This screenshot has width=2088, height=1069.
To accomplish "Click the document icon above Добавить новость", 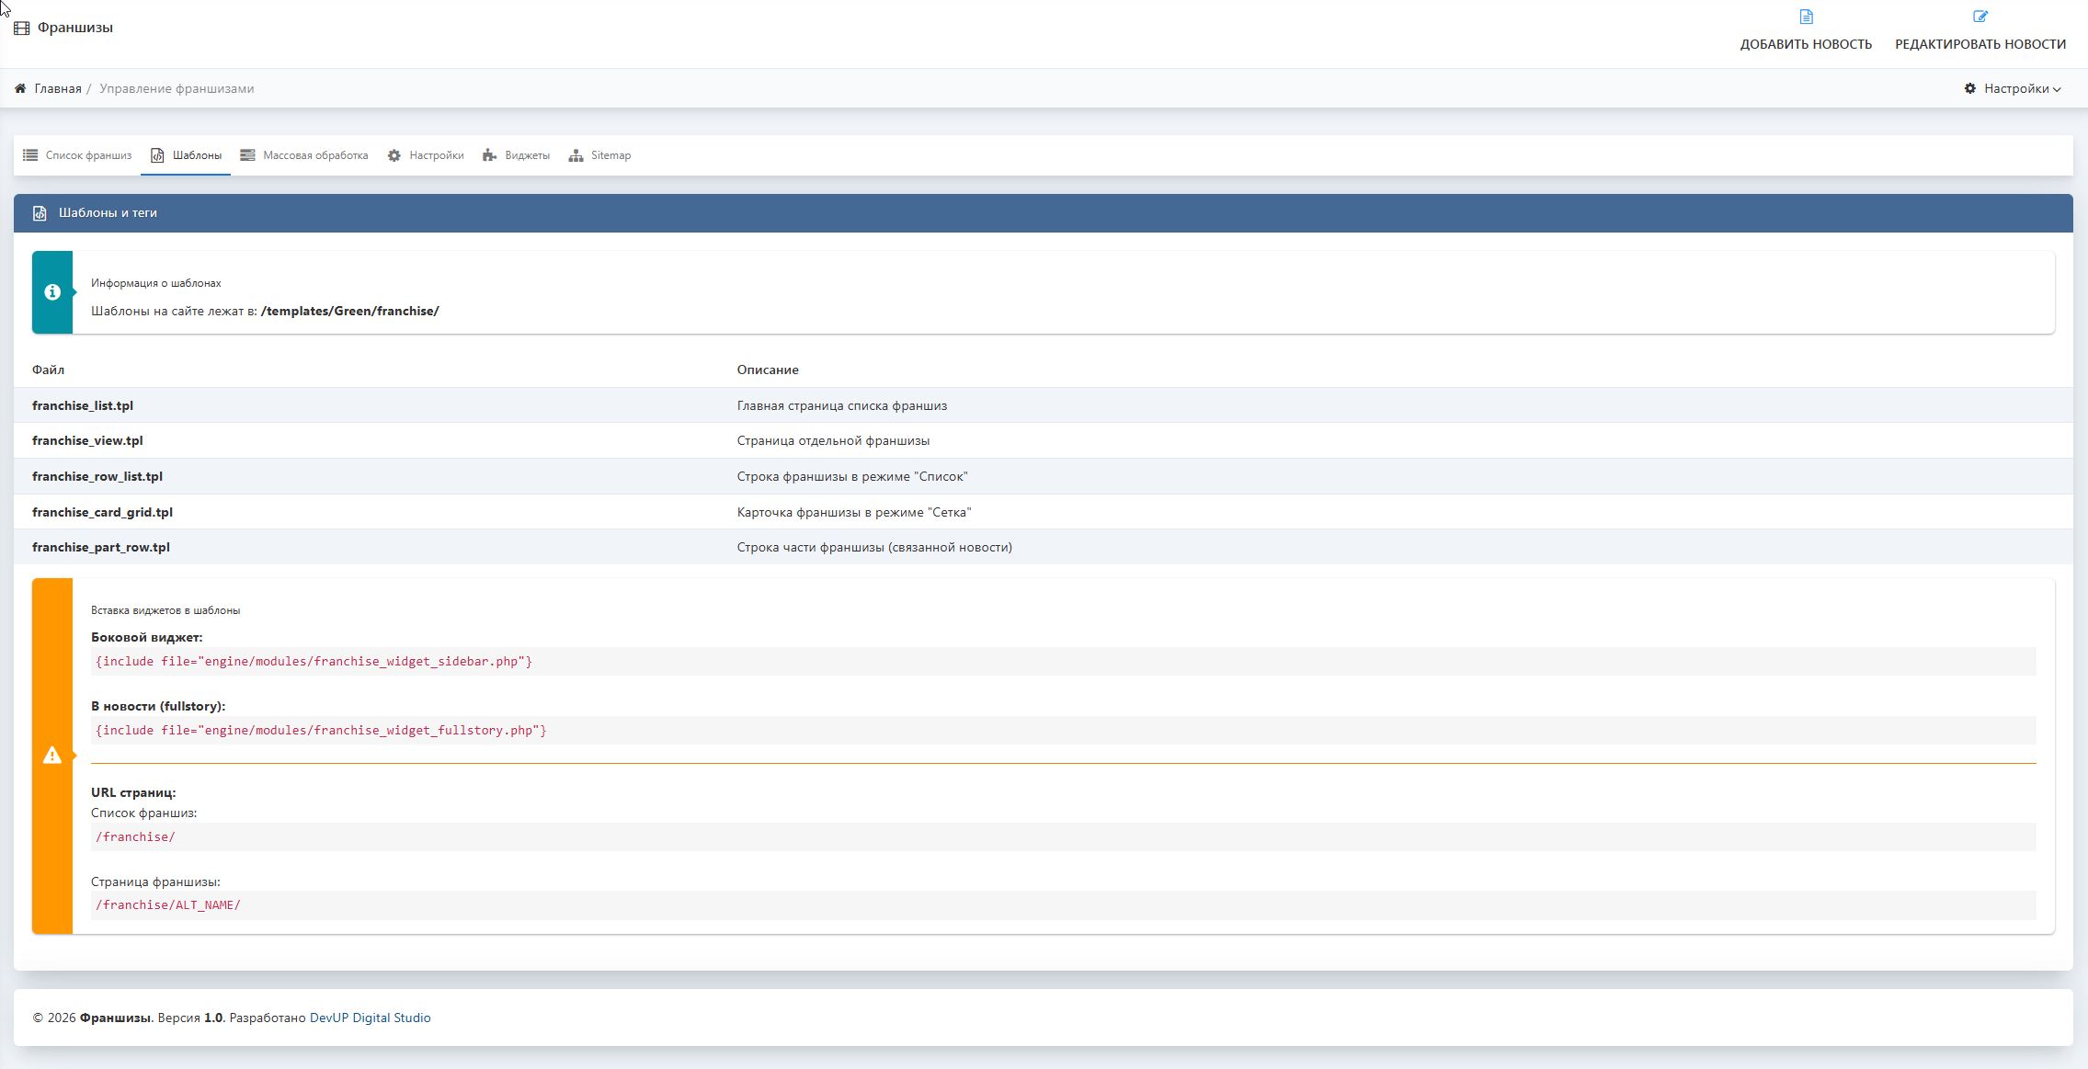I will [1806, 17].
